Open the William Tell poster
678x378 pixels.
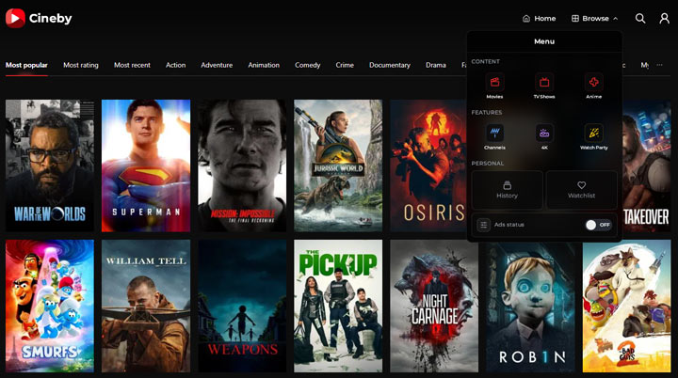tap(146, 307)
